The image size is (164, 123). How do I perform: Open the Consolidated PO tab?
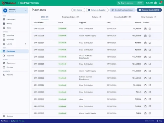click(123, 17)
